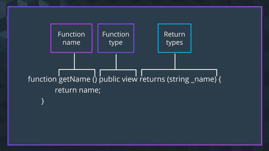Click the vertical line below Return types
The width and height of the screenshot is (269, 151).
click(x=175, y=61)
